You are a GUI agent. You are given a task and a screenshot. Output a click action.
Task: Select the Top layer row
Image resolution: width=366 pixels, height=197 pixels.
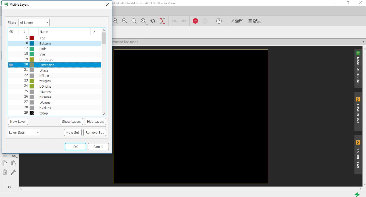55,38
